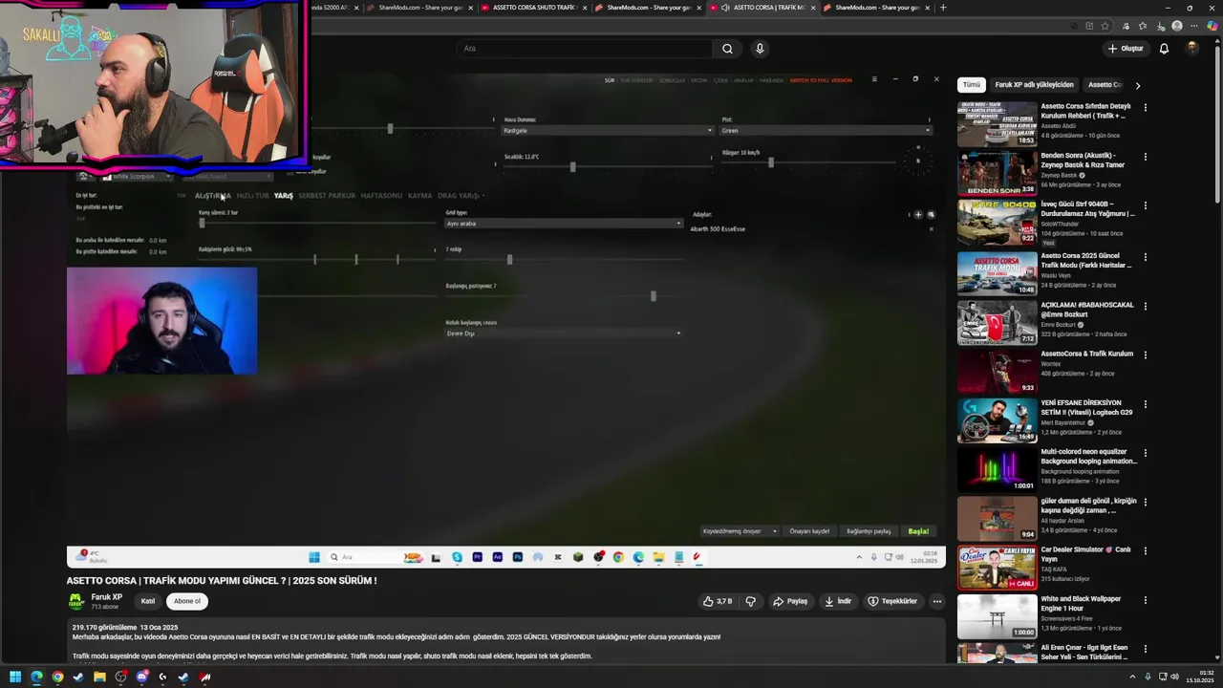This screenshot has width=1223, height=688.
Task: Click the YouTube 'Ara' search field
Action: click(x=584, y=49)
